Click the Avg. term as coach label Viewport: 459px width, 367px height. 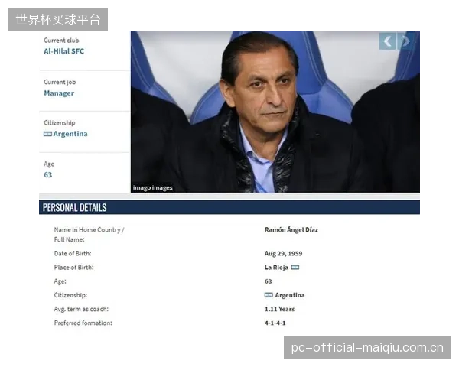pos(81,309)
